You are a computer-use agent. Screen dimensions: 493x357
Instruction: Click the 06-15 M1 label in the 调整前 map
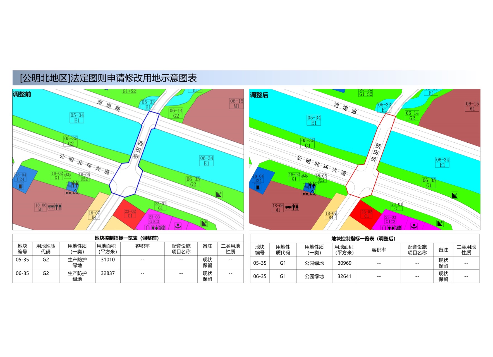(236, 104)
